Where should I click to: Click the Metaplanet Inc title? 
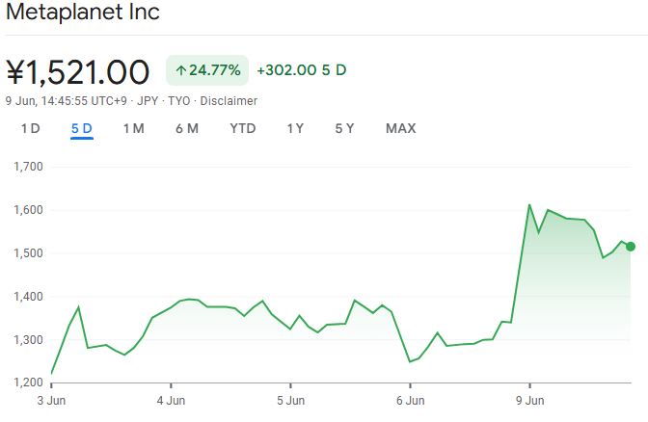tap(83, 13)
